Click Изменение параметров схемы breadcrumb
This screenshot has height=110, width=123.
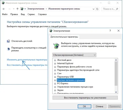(x=64, y=9)
